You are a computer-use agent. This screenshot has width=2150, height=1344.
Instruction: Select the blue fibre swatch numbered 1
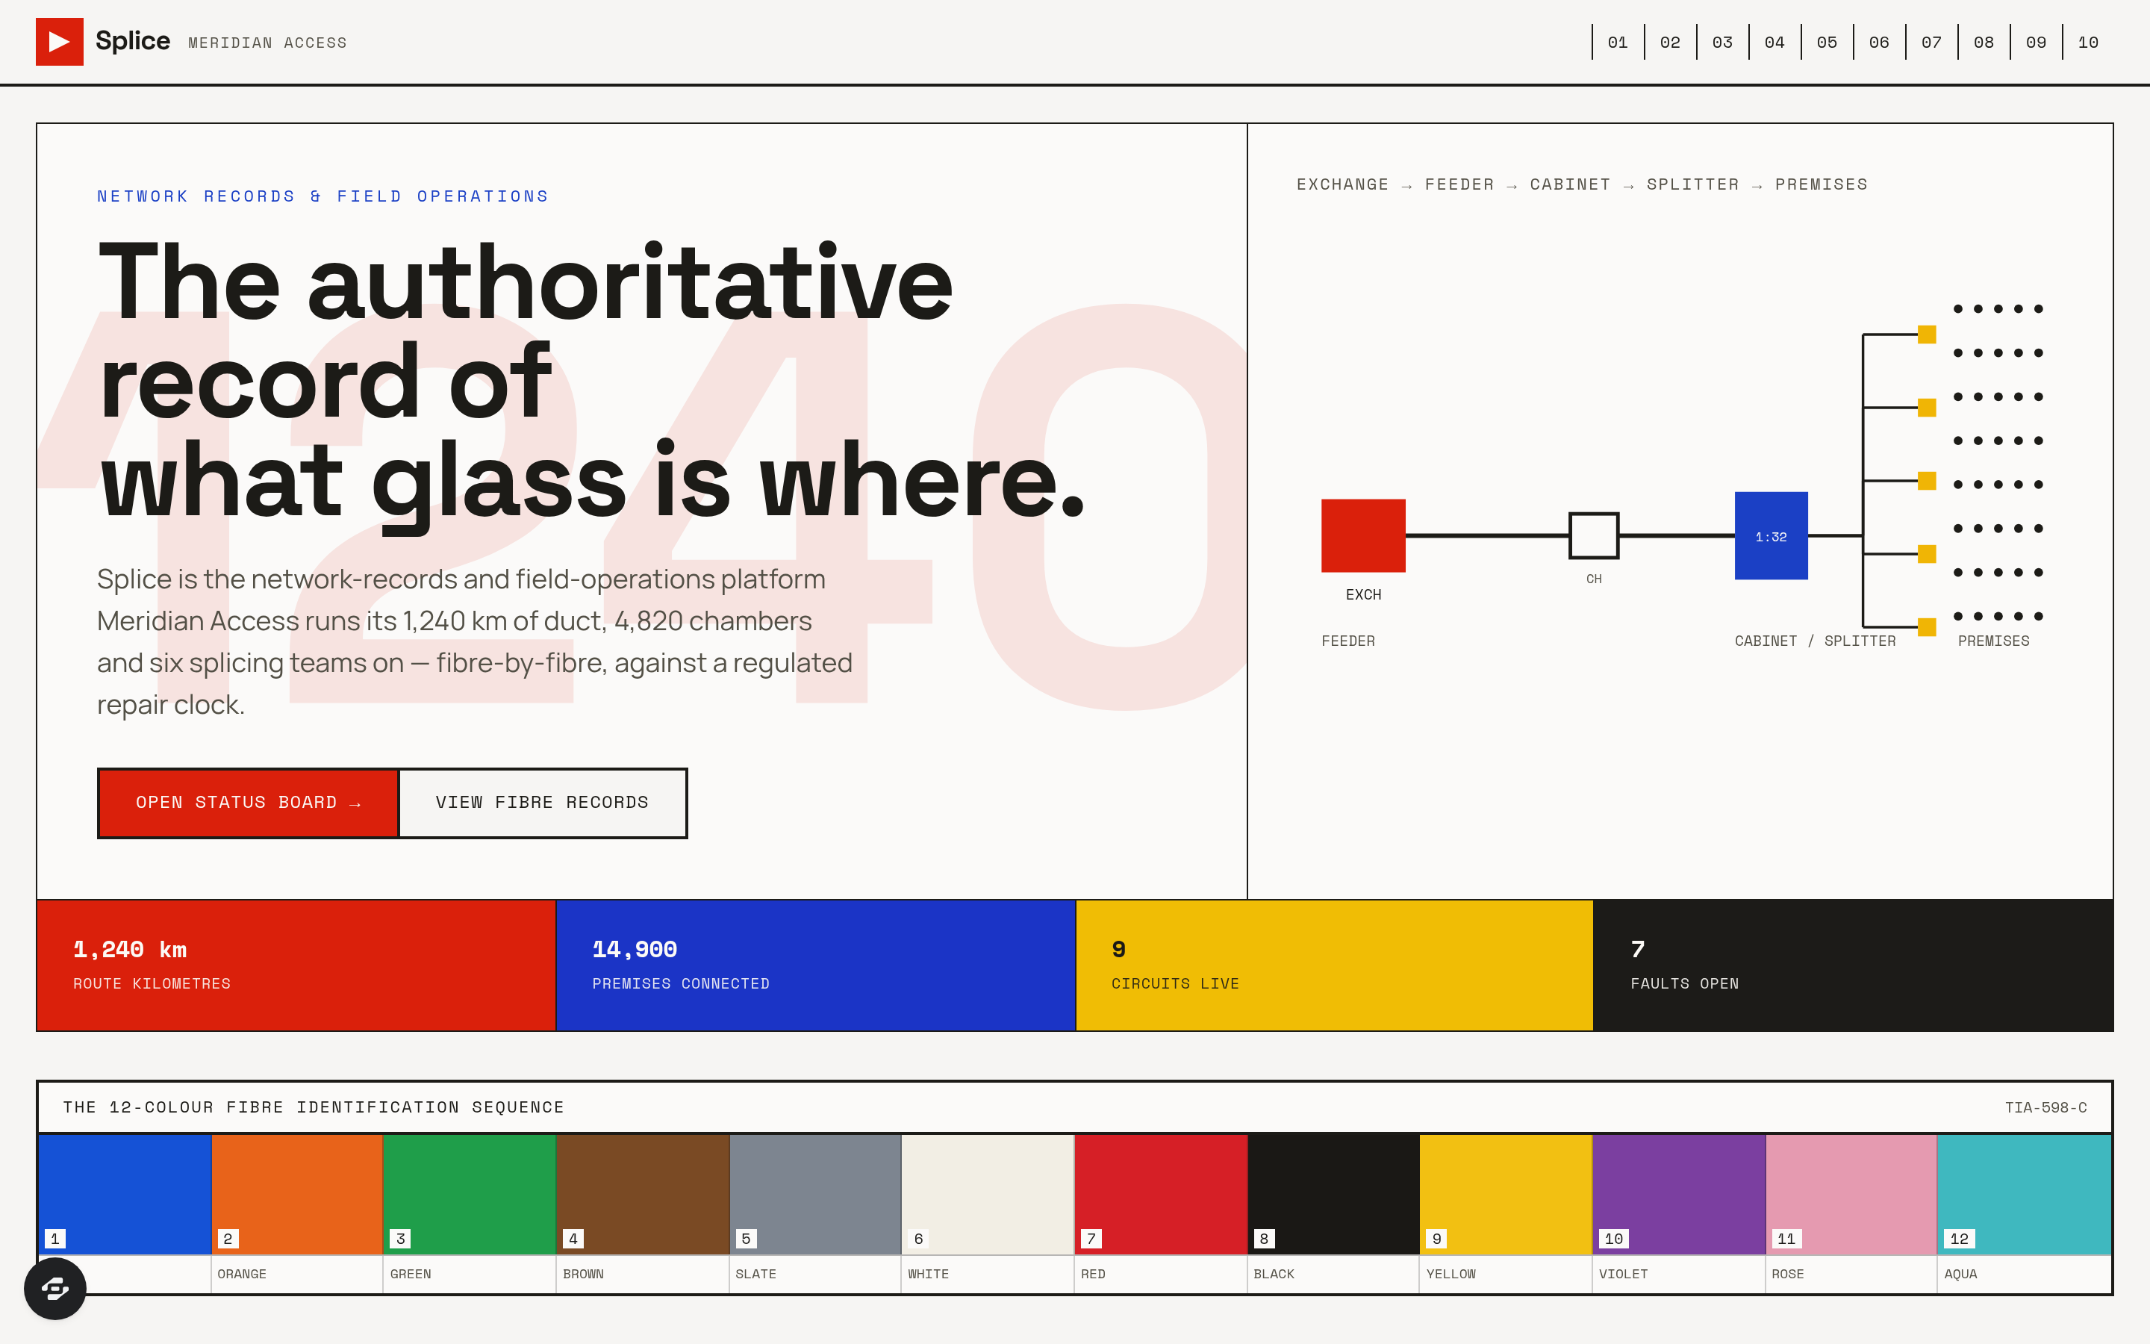[125, 1194]
